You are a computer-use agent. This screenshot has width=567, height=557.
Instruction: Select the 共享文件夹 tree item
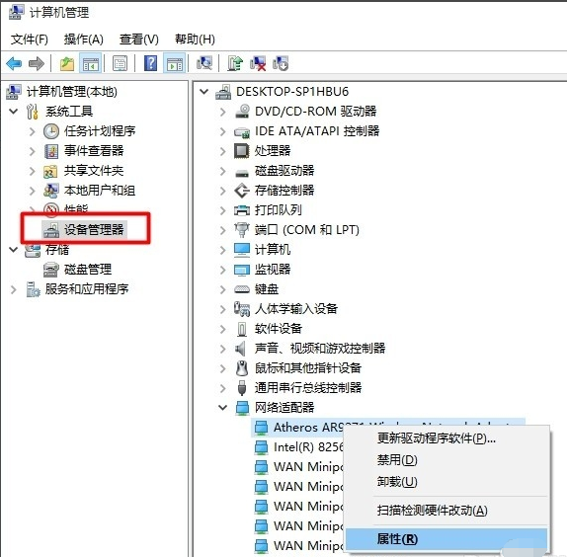click(94, 171)
